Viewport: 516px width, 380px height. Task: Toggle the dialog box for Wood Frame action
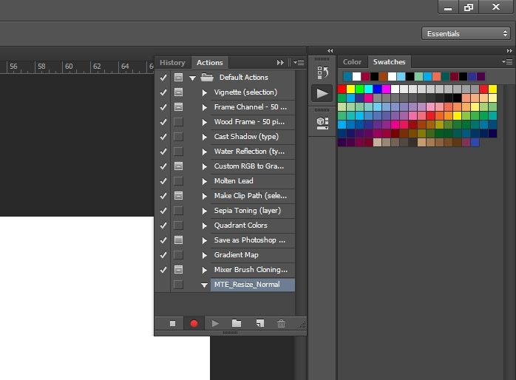coord(178,122)
